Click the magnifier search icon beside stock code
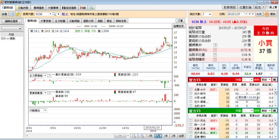Viewport: 279px width, 140px height. click(54, 14)
